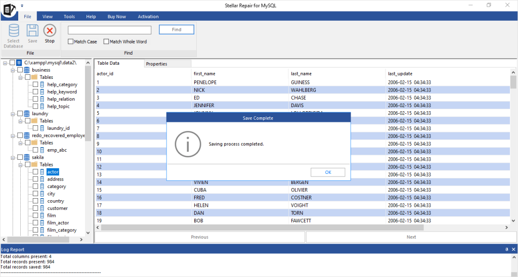Enable the Match Case checkbox
518x277 pixels.
coord(71,42)
